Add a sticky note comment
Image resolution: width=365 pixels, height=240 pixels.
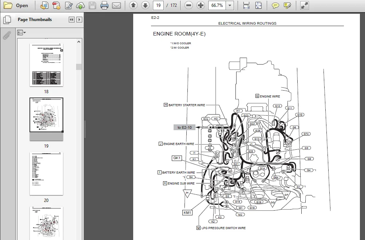275,5
